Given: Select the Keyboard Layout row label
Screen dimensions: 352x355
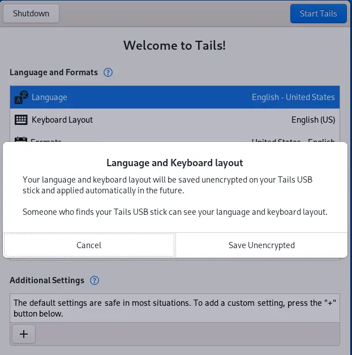Looking at the screenshot, I should 62,120.
